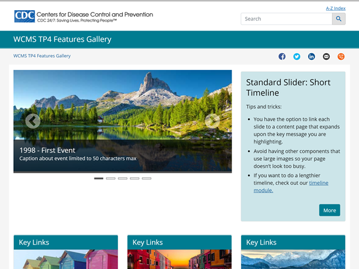Screen dimensions: 359x269
Task: Click the 1998 - First Event caption
Action: point(47,150)
